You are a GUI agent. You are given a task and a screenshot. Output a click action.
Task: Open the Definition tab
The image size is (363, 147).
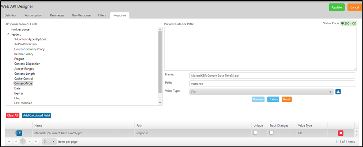tap(11, 15)
